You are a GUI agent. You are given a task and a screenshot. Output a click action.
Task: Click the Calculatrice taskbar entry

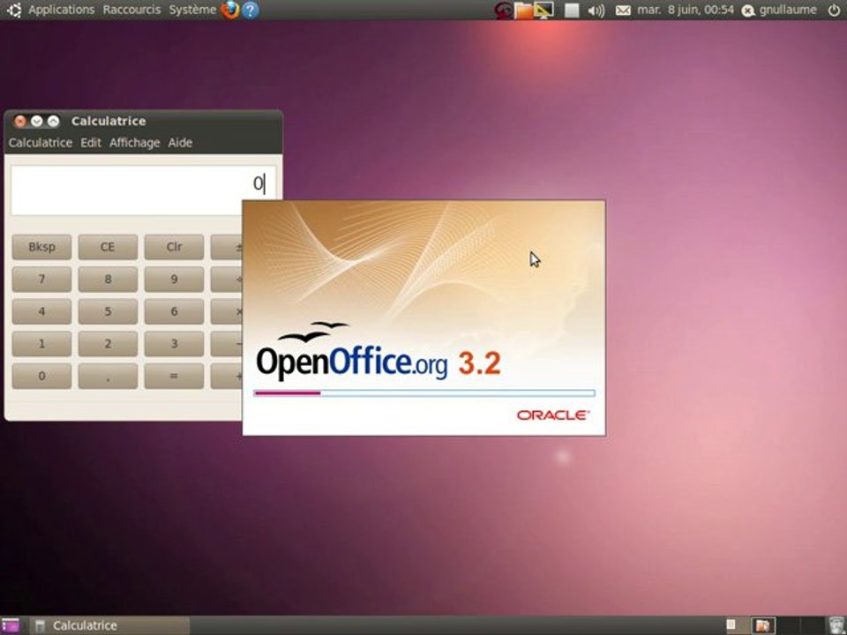(x=109, y=626)
